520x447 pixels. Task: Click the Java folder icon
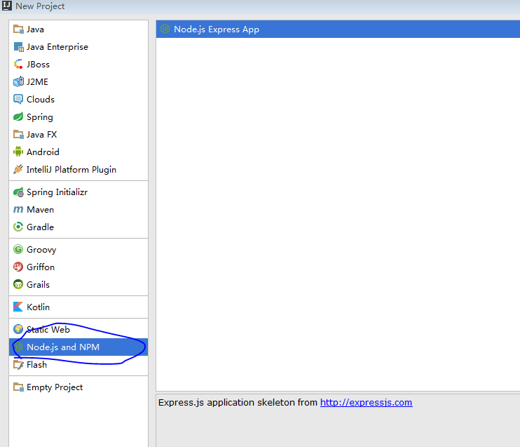click(x=18, y=29)
